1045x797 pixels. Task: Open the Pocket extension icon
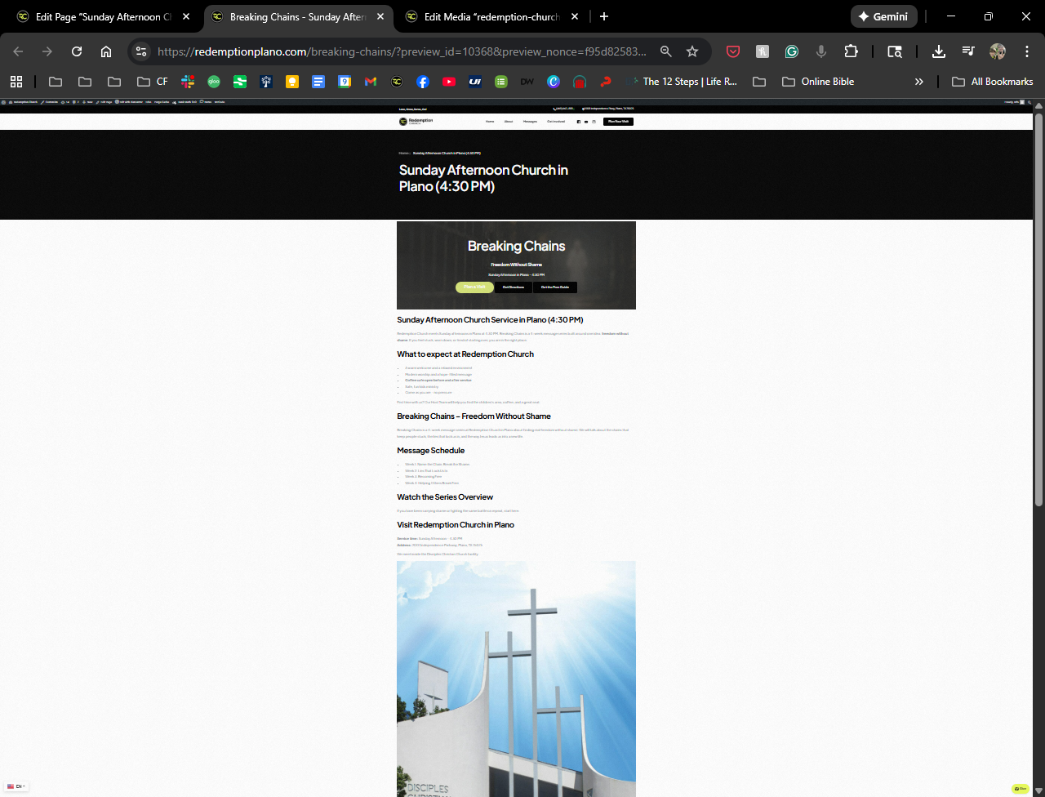733,51
